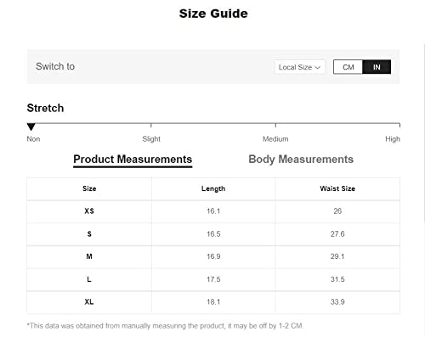This screenshot has width=425, height=354.
Task: Open the Body Measurements tab
Action: pyautogui.click(x=301, y=160)
